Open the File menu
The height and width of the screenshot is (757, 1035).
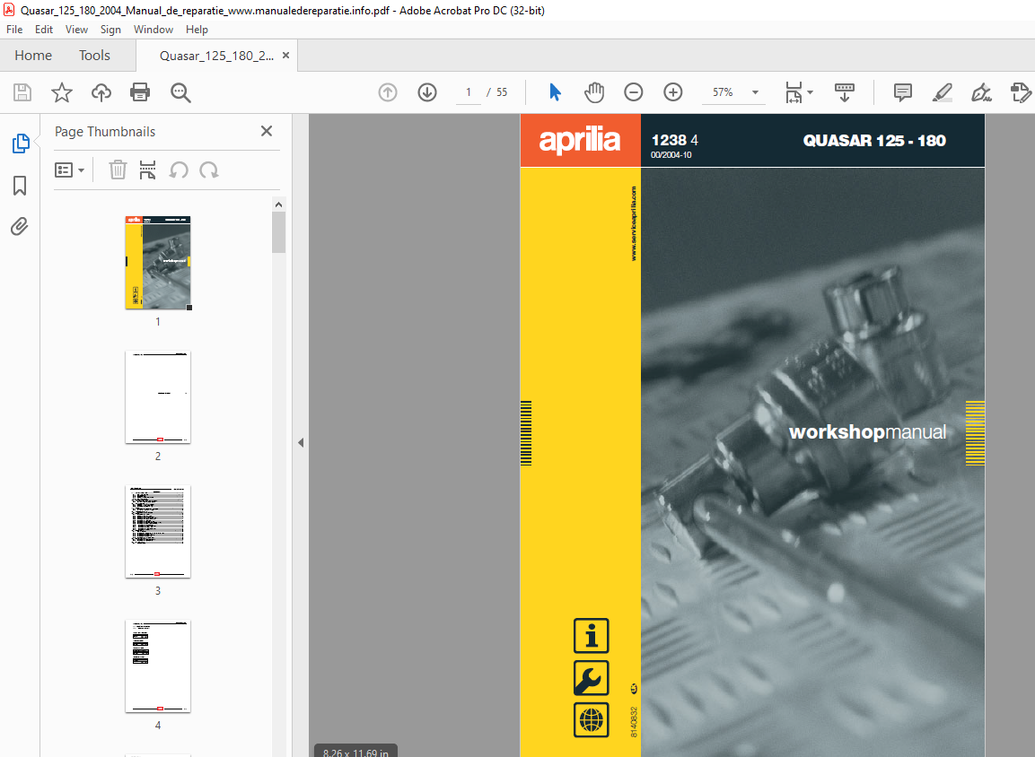14,29
